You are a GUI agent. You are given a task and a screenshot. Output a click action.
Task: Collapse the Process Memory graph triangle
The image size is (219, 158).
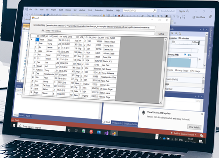point(185,55)
